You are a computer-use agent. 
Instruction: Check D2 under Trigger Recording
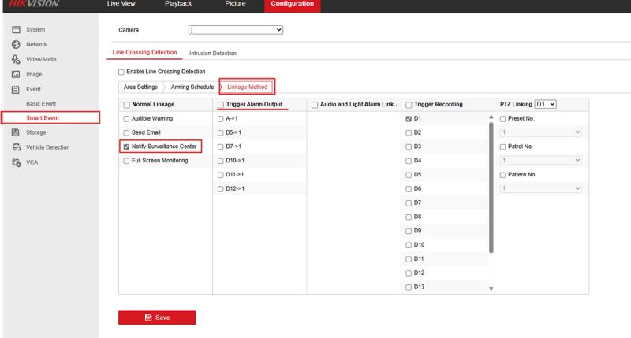pyautogui.click(x=409, y=133)
